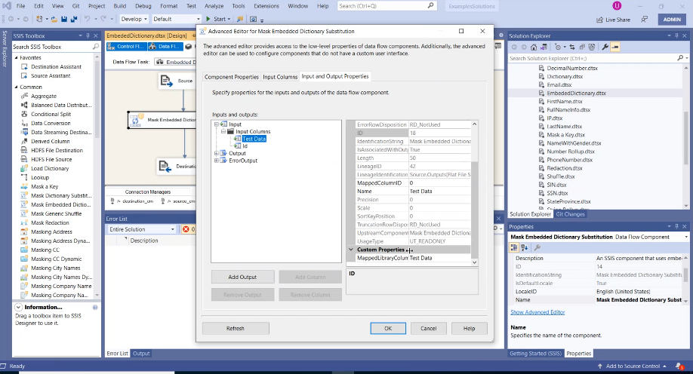The image size is (693, 374).
Task: Click the OK button in Advanced Editor
Action: click(x=387, y=329)
